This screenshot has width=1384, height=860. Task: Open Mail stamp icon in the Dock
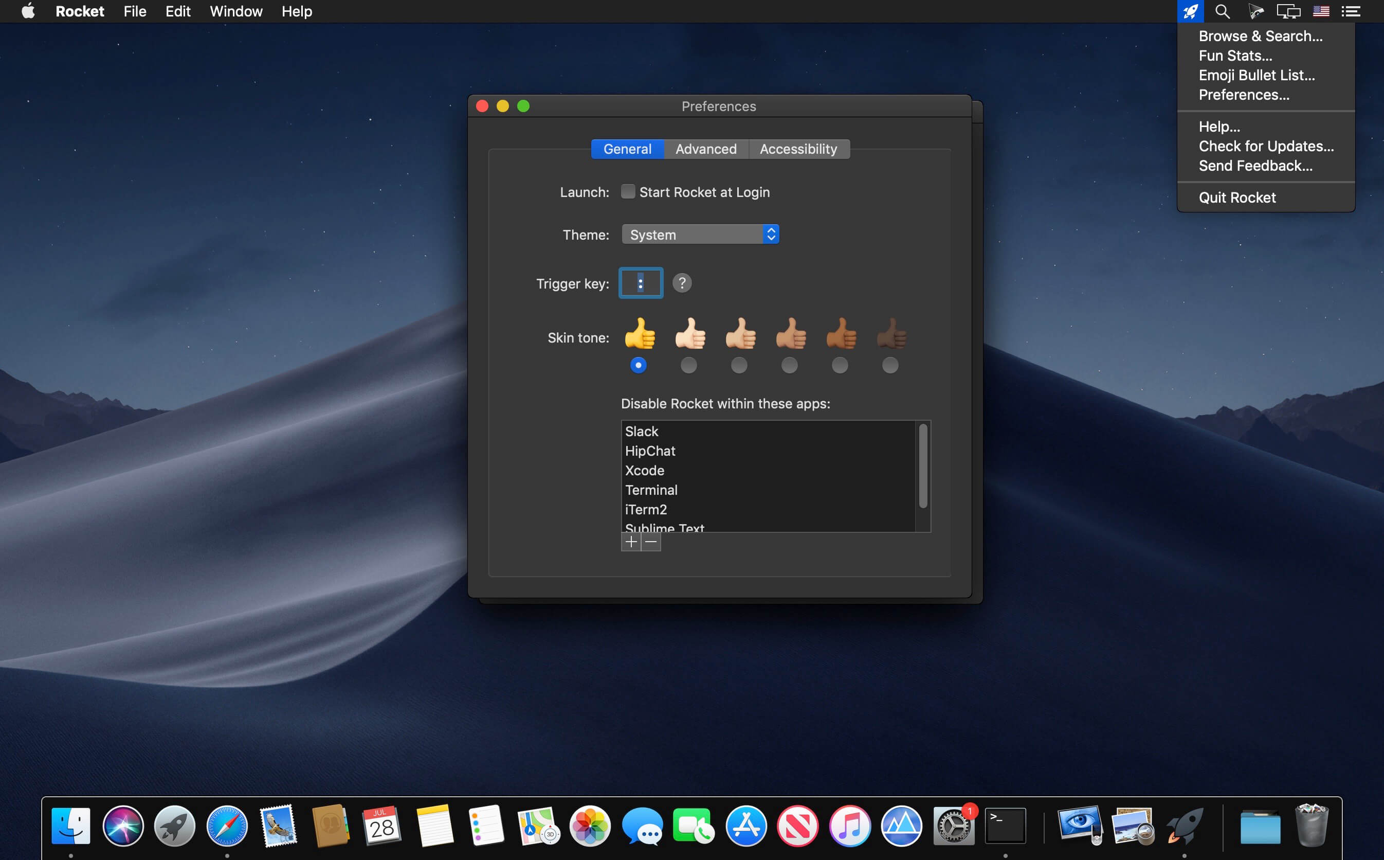click(x=278, y=826)
